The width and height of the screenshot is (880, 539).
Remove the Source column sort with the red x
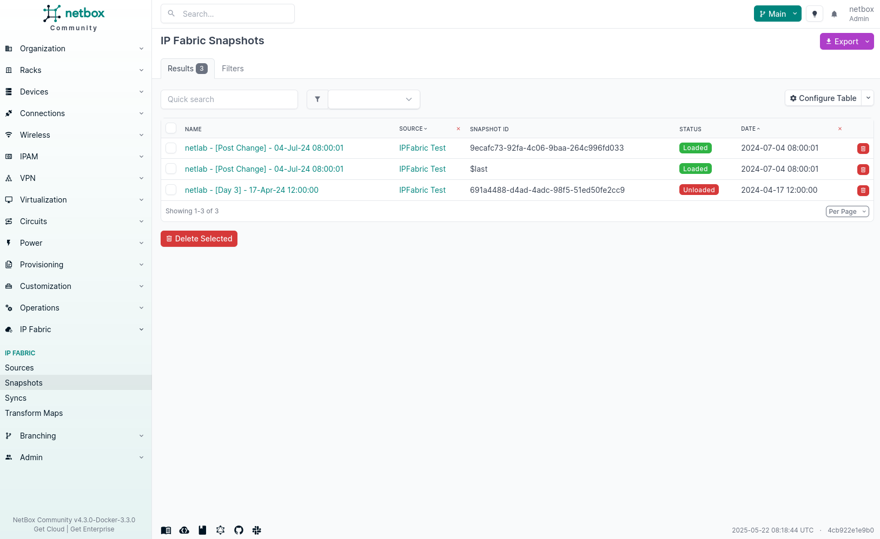coord(458,129)
